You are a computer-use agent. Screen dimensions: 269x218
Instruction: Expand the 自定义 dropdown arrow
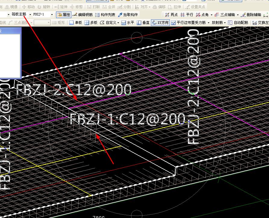118,23
